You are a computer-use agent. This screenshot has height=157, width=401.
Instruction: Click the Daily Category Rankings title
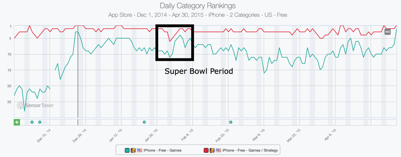(198, 6)
